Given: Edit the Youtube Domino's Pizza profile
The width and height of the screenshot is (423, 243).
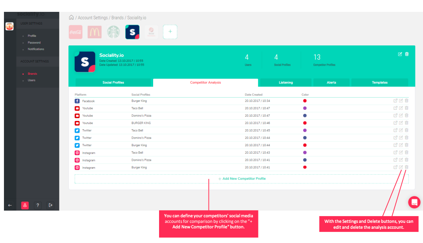Looking at the screenshot, I should (401, 115).
